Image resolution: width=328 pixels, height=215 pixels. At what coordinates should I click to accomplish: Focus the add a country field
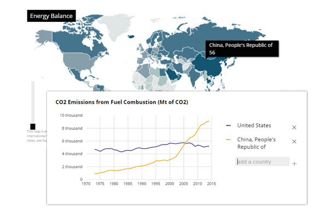[x=262, y=162]
